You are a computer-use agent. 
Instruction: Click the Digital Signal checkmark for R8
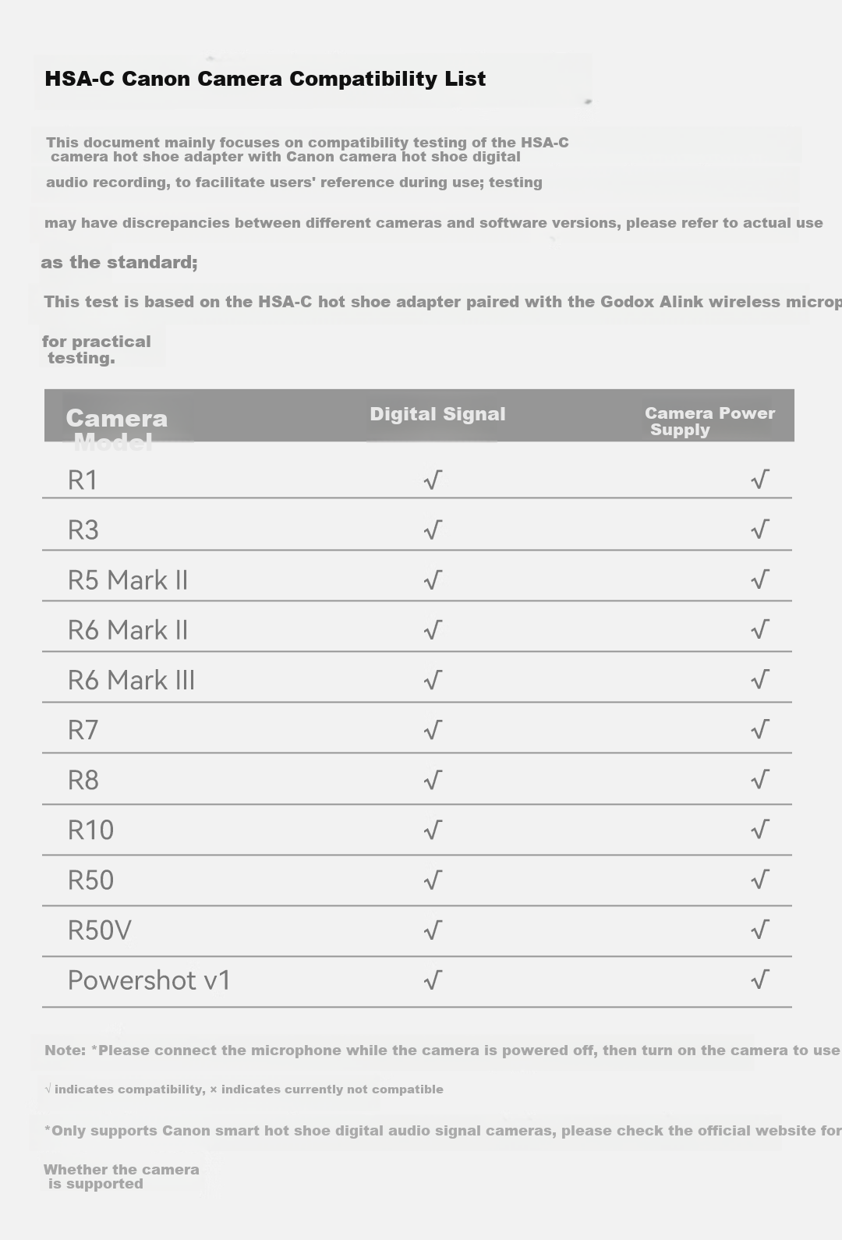433,780
